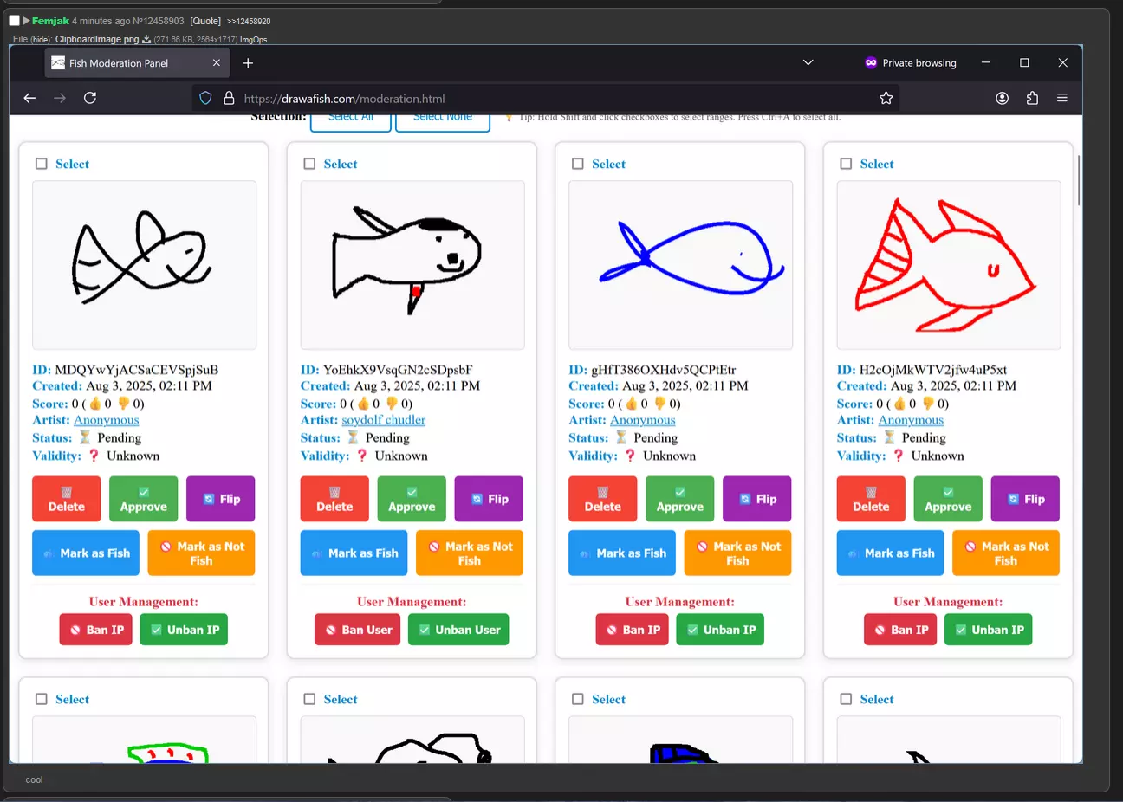Go back with browser back arrow
The width and height of the screenshot is (1123, 802).
29,98
